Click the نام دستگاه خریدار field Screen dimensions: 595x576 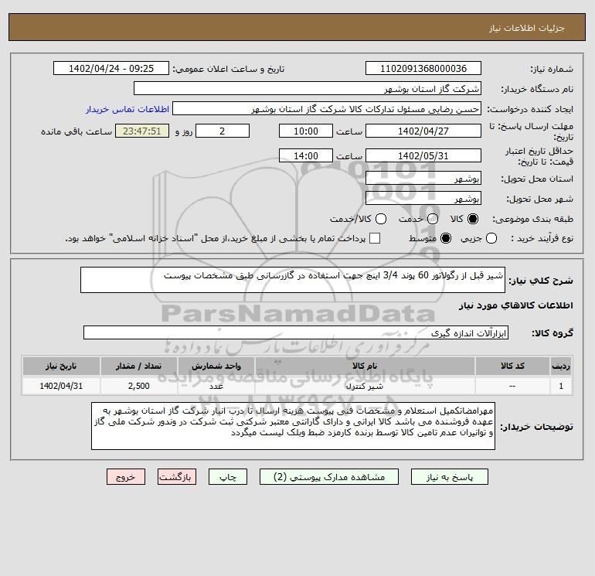[308, 88]
